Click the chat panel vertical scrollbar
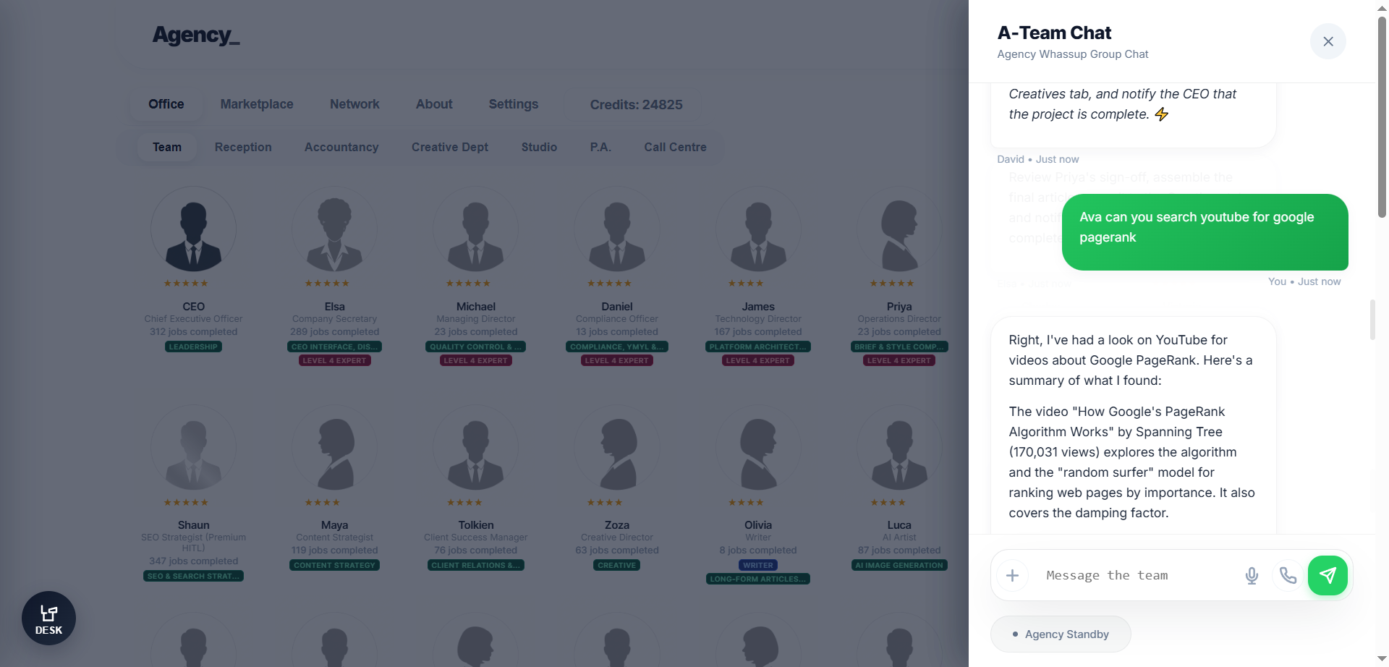 (1372, 318)
